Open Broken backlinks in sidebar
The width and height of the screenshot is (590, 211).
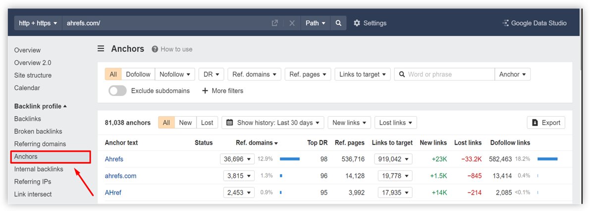click(38, 131)
